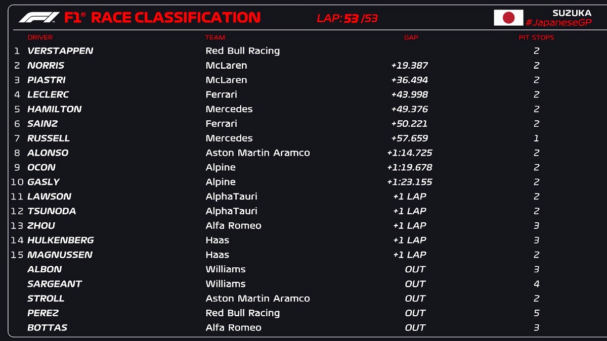This screenshot has width=607, height=341.
Task: Click RUSSELL's pit stop count
Action: (536, 138)
